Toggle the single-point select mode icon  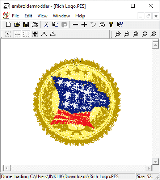[8, 34]
